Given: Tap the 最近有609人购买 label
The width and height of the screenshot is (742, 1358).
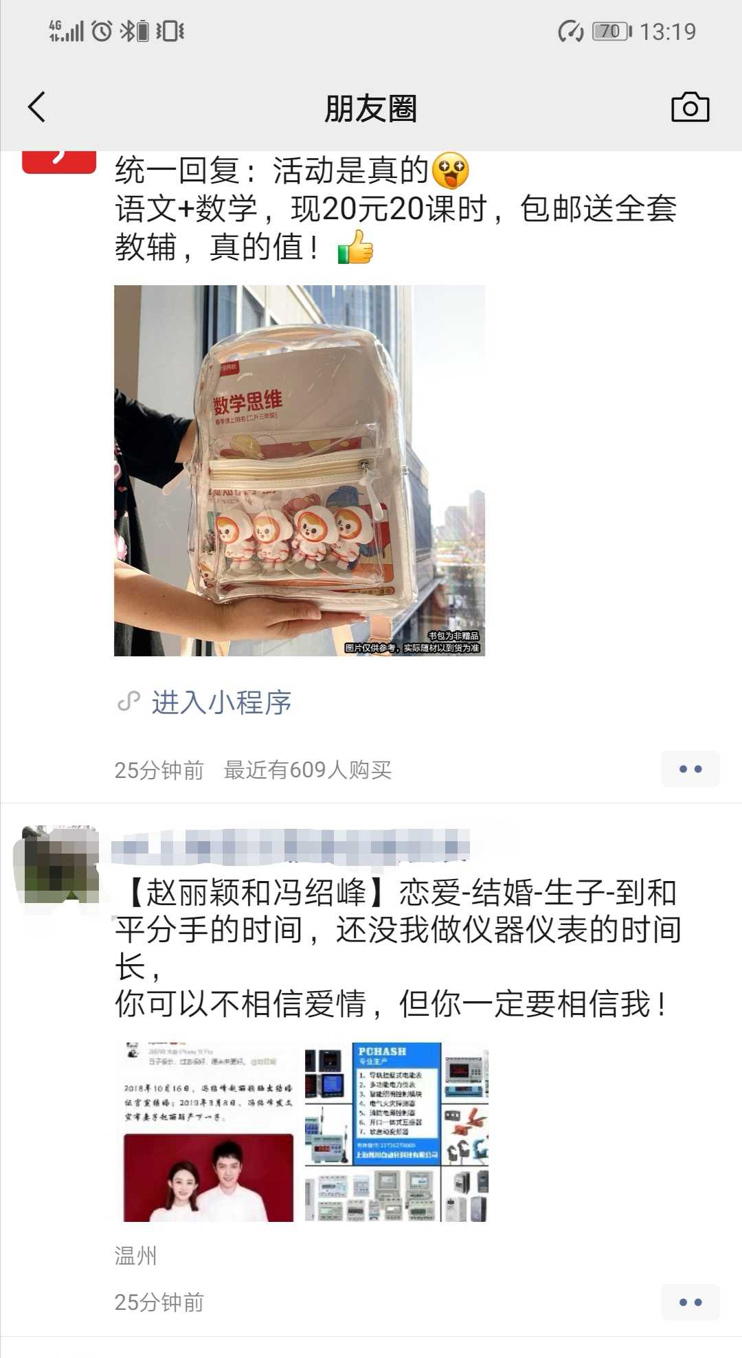Looking at the screenshot, I should (x=308, y=770).
